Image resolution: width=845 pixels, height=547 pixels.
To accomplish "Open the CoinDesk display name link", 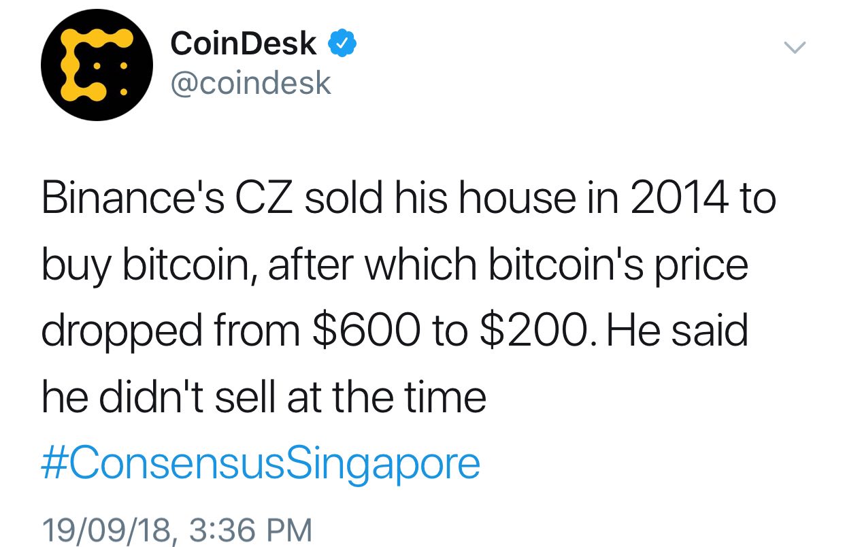I will (x=244, y=44).
